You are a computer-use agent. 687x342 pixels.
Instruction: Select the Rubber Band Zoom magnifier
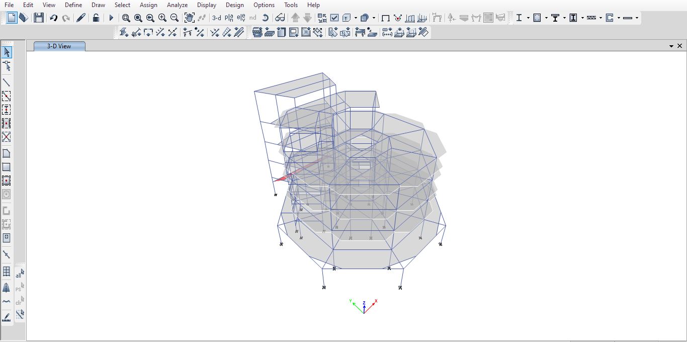tap(126, 18)
